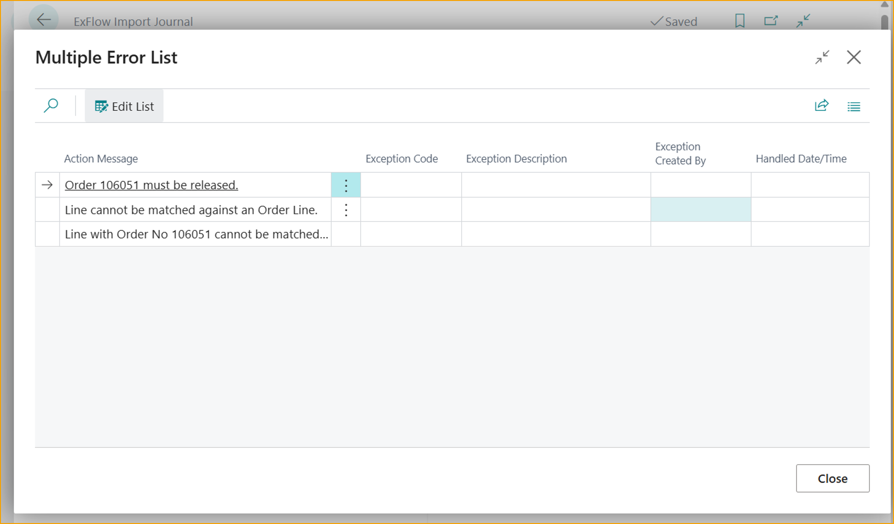Show more options for 'Line cannot be matched' row

coord(346,210)
